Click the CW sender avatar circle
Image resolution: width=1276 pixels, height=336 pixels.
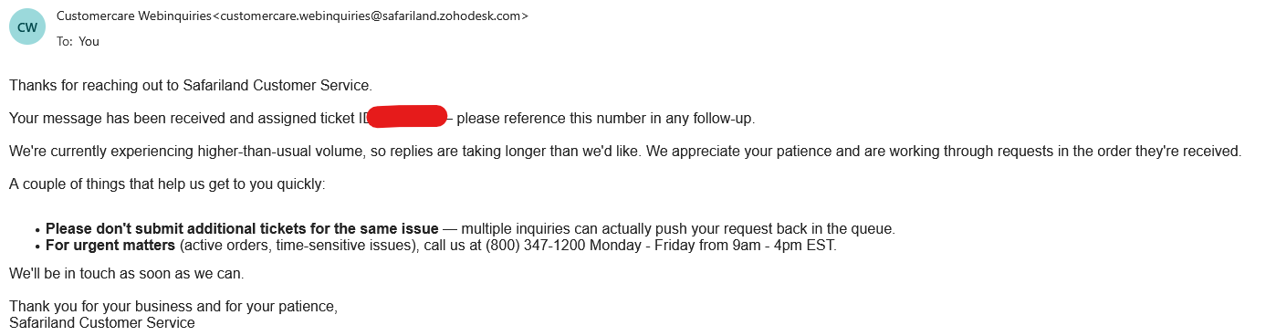[27, 27]
